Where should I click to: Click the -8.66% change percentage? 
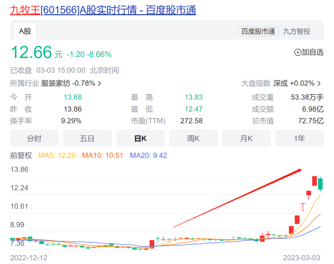tap(99, 54)
